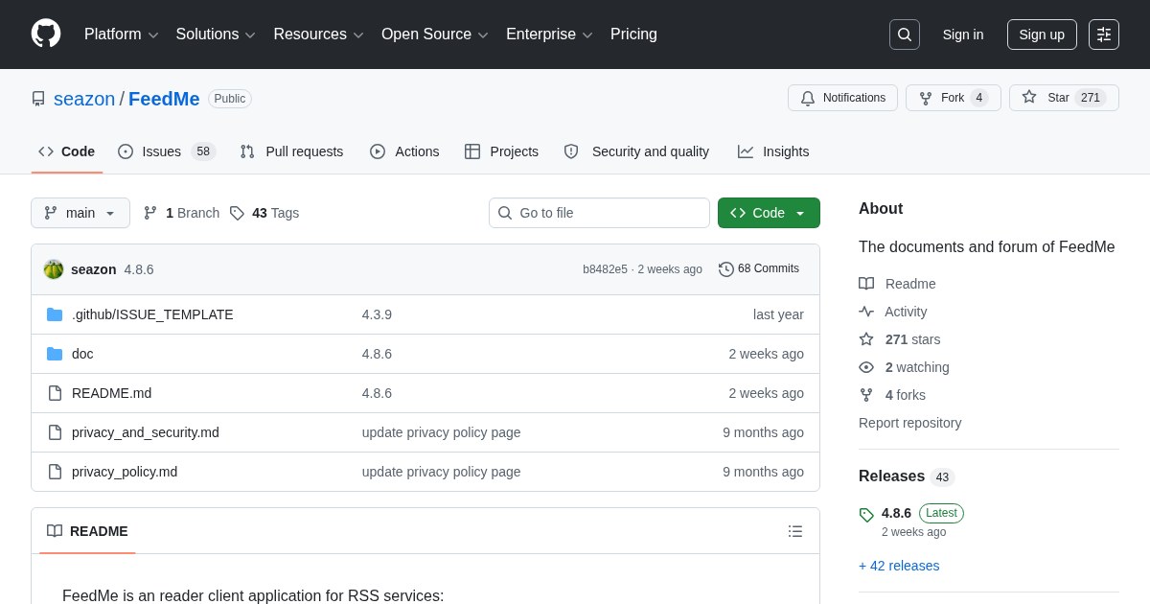Open the 43 Tags link

click(x=264, y=213)
